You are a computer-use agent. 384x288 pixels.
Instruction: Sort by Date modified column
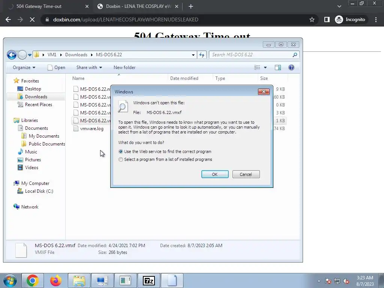click(x=184, y=78)
